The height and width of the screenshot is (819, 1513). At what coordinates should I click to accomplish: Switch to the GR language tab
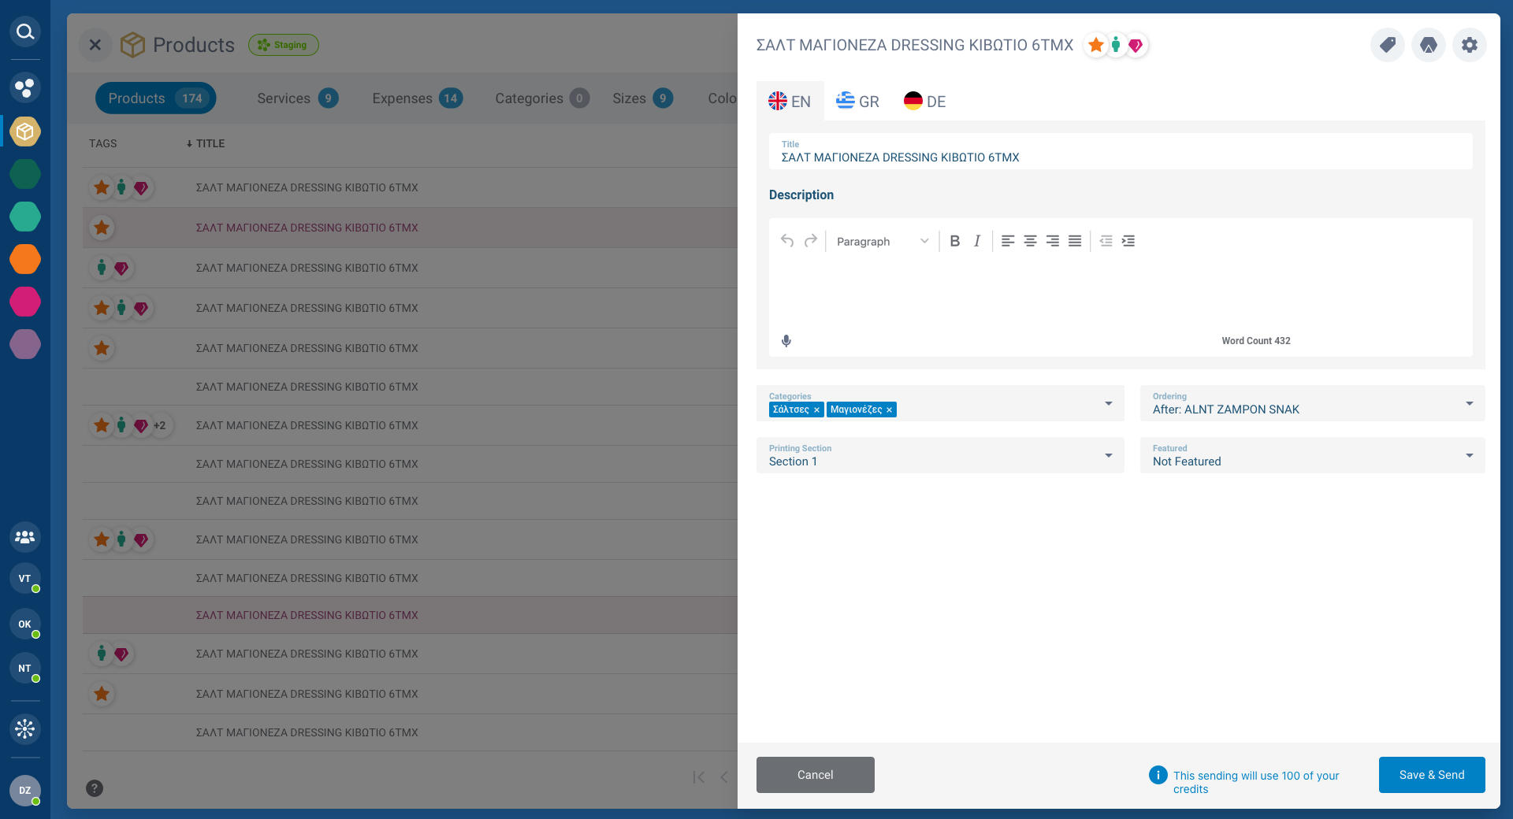click(x=857, y=101)
